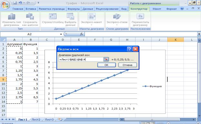The height and width of the screenshot is (124, 201).
Task: Undo the last action
Action: [20, 3]
